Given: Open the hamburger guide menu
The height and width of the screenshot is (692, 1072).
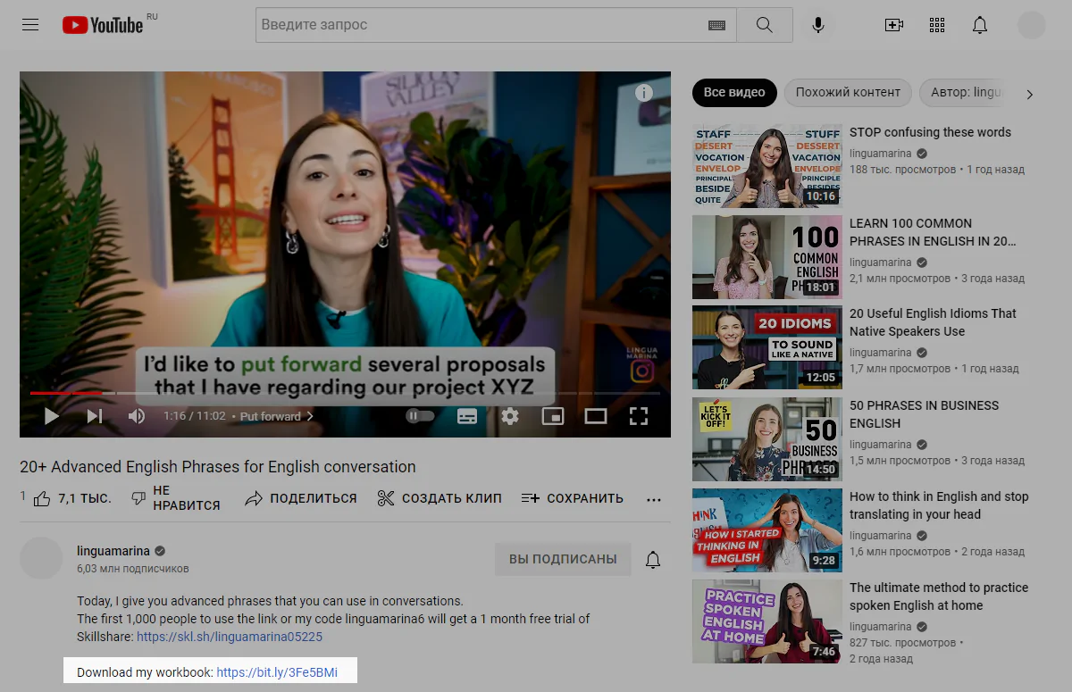Looking at the screenshot, I should pos(30,25).
